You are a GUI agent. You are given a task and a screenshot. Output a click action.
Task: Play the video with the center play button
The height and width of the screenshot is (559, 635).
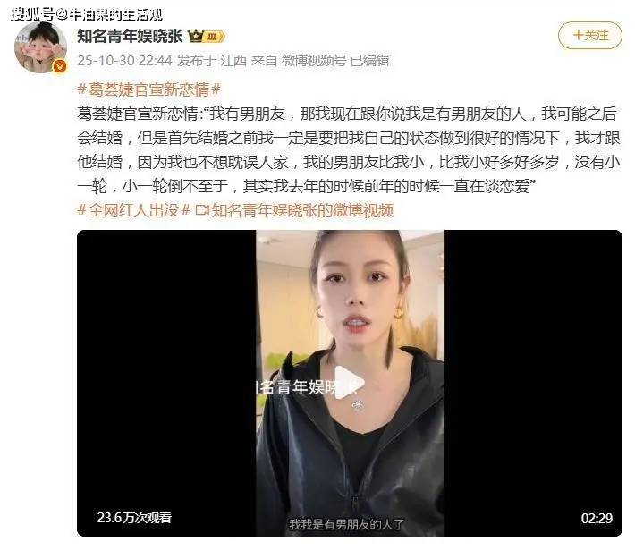349,383
